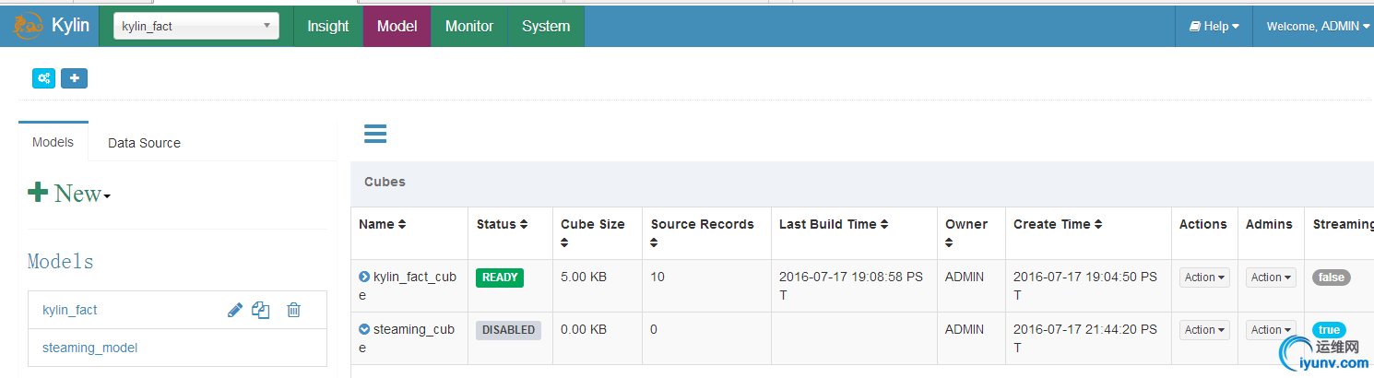
Task: Open the project settings gears button
Action: point(44,78)
